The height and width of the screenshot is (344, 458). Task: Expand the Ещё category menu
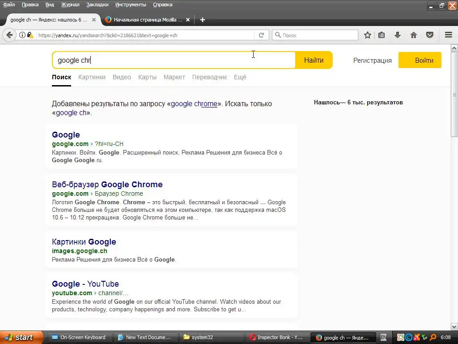coord(240,77)
